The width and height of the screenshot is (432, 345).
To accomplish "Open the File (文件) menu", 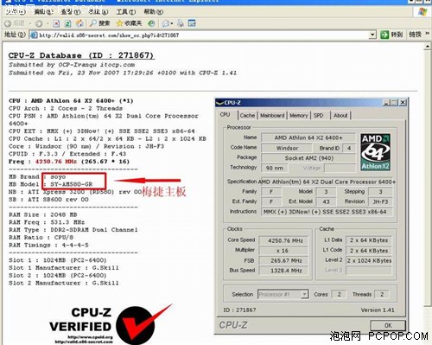I will (x=15, y=12).
